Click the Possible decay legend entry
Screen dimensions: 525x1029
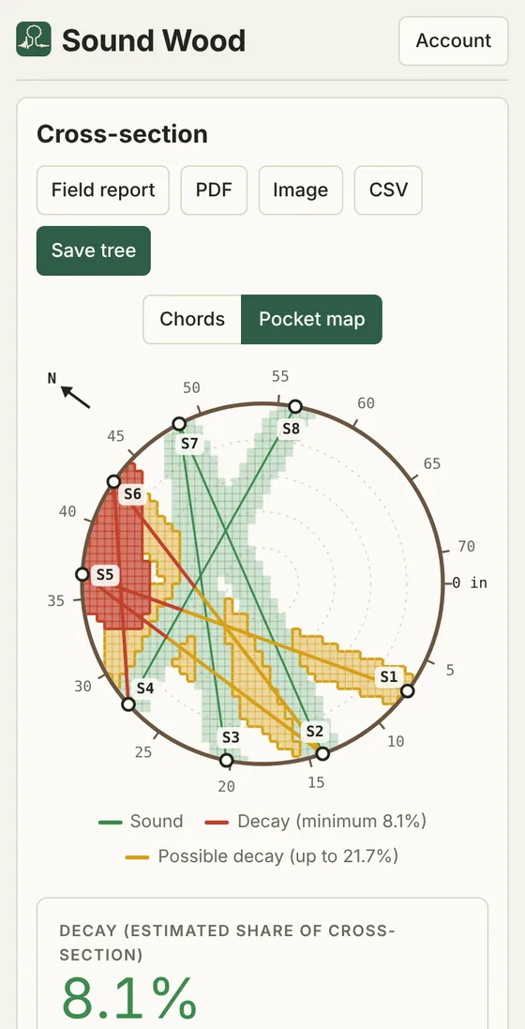coord(262,856)
